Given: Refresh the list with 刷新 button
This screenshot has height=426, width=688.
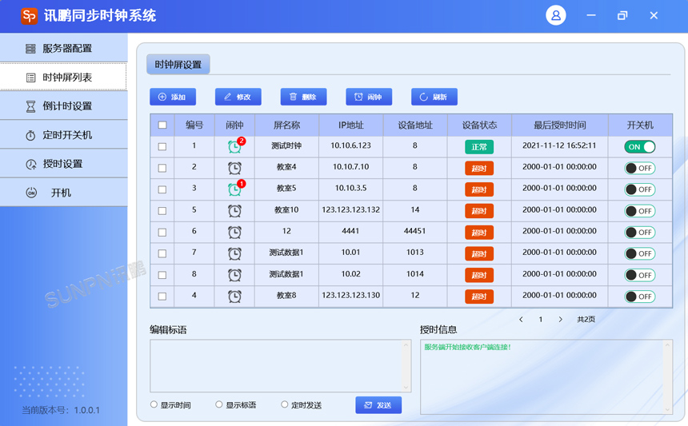Looking at the screenshot, I should click(x=434, y=97).
